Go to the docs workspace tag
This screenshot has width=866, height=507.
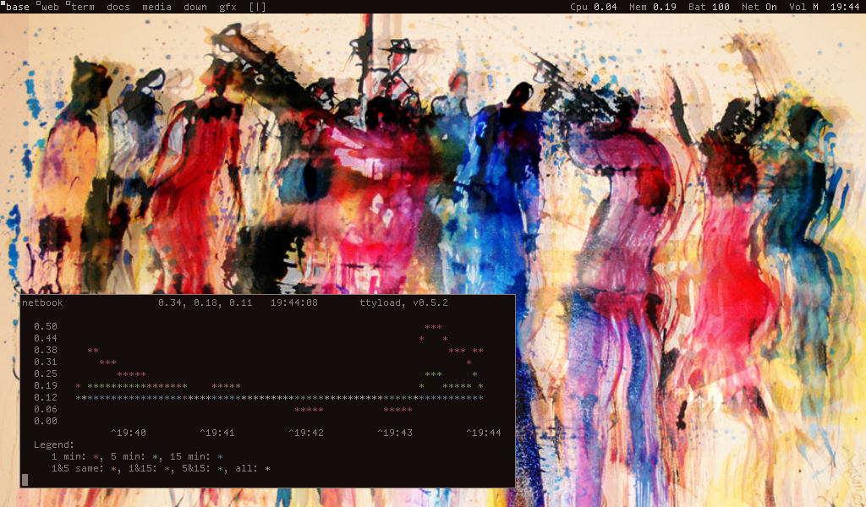(118, 7)
